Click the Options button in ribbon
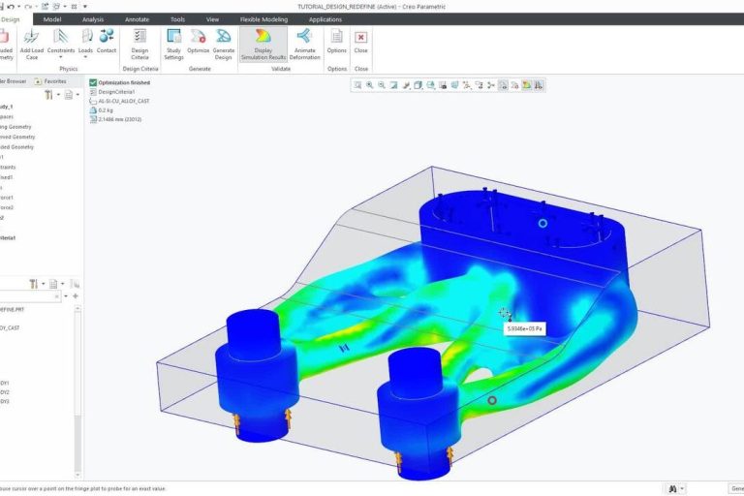The height and width of the screenshot is (496, 744). point(336,43)
